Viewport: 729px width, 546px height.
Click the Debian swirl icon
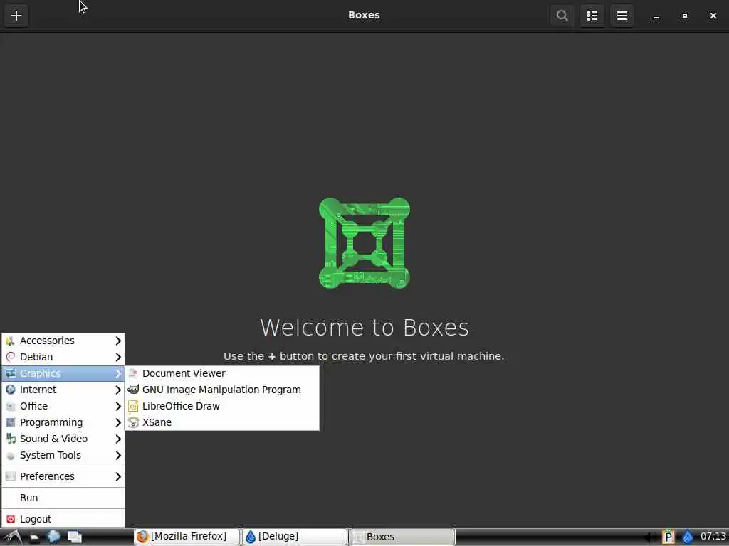coord(10,357)
